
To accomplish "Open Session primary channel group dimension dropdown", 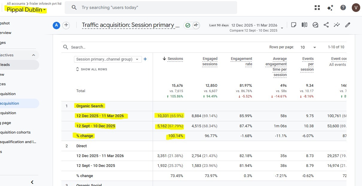I will 108,59.
